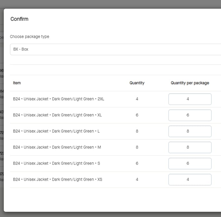Click the quantity value for the XS row
Viewport: 221px width, 217px height.
click(x=137, y=180)
